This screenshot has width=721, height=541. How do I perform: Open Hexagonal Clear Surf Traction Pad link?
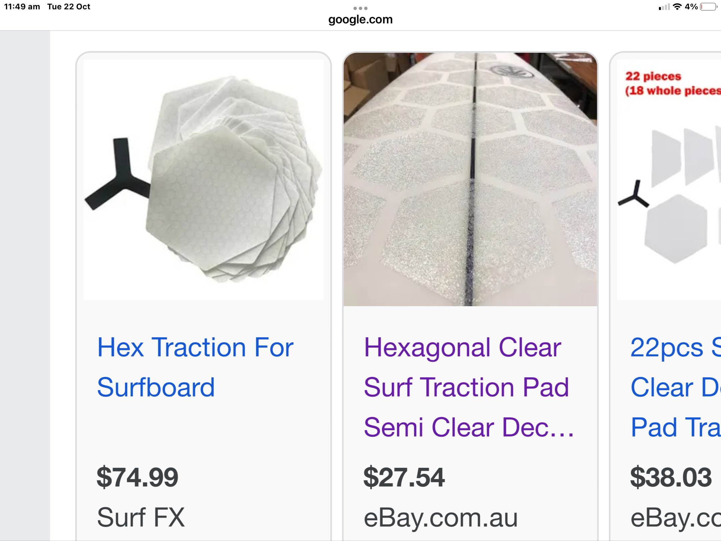(469, 387)
